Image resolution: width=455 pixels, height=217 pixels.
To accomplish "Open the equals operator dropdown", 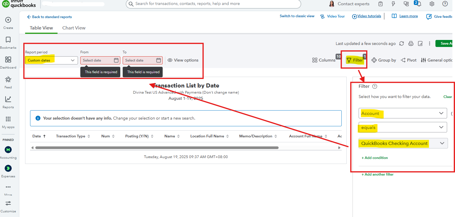I will (403, 127).
